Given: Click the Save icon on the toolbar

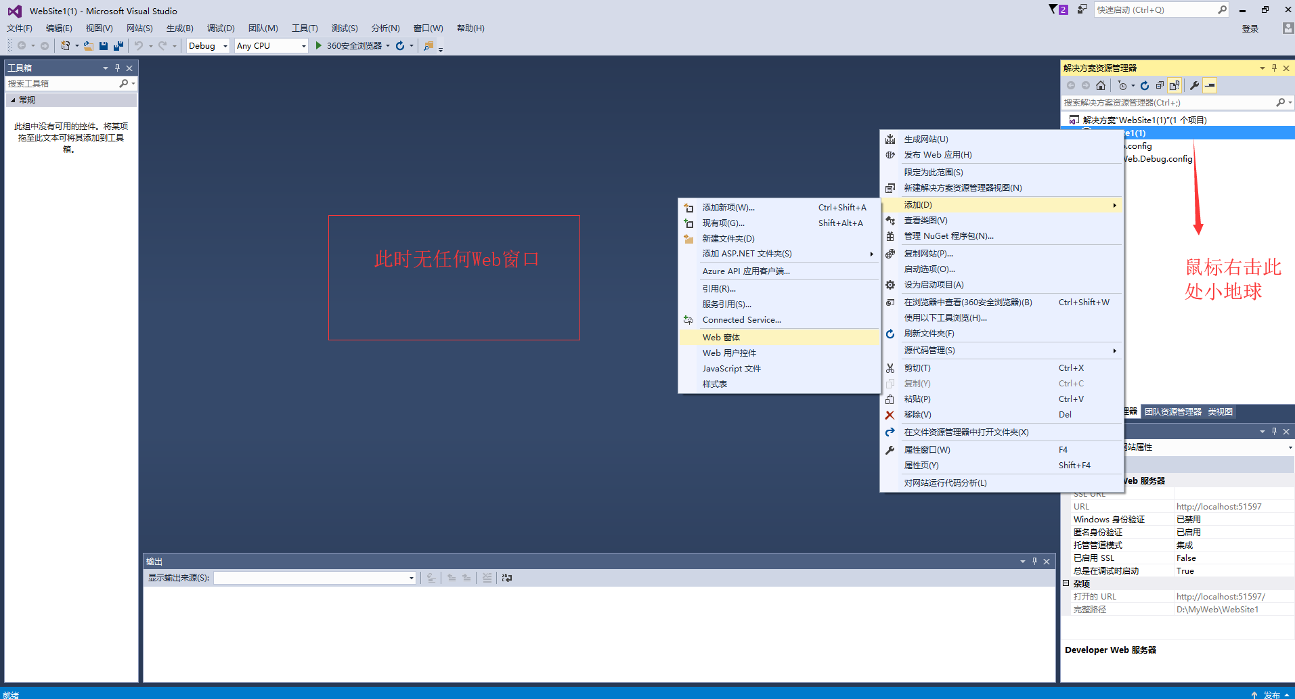Looking at the screenshot, I should [x=103, y=45].
